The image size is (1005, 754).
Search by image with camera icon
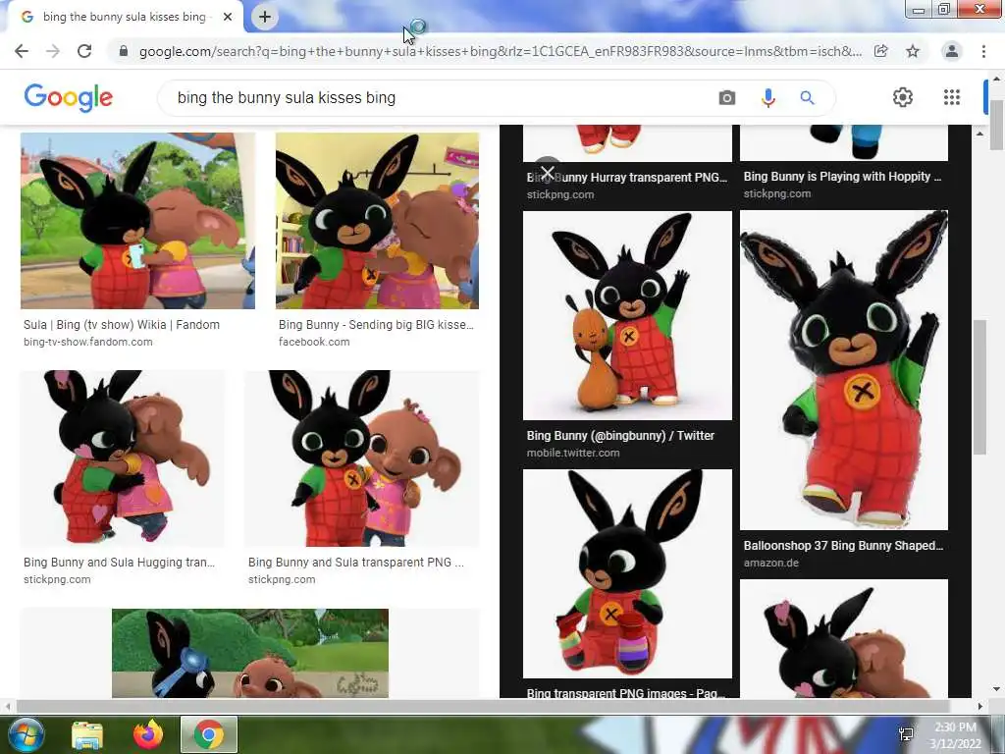[x=727, y=97]
